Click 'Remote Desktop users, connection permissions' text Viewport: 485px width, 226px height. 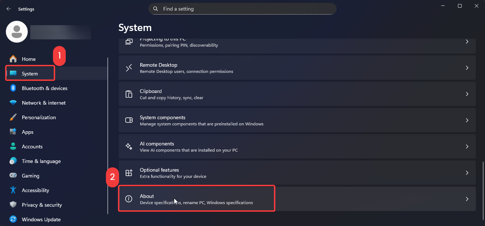pos(186,71)
